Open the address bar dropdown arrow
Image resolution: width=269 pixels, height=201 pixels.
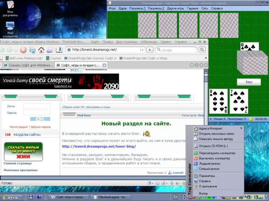coord(143,50)
